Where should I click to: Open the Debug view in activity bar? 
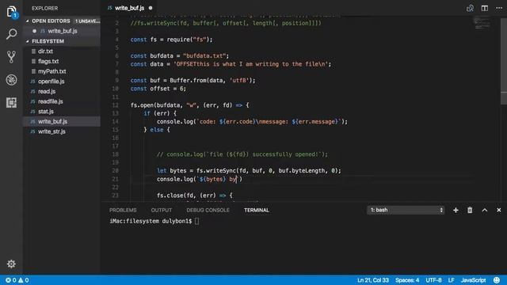tap(11, 80)
